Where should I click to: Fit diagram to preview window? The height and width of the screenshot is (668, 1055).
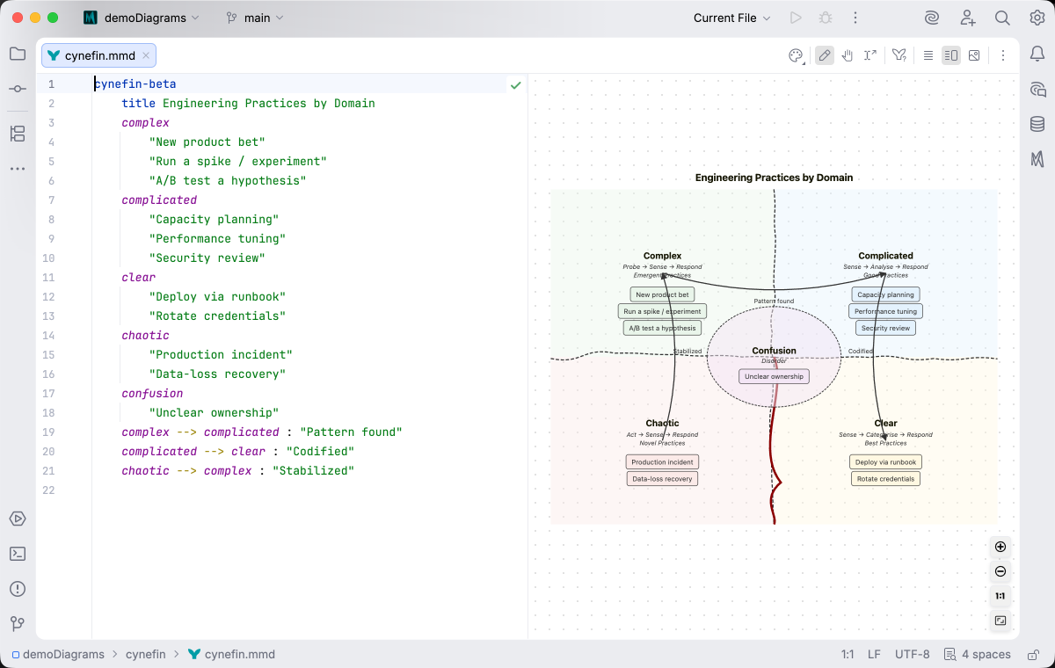(x=1000, y=621)
